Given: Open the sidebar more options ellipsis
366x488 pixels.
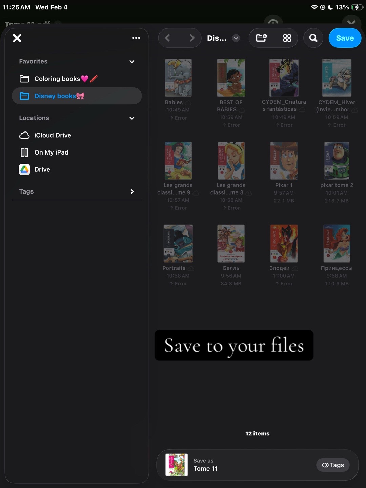Looking at the screenshot, I should [136, 38].
